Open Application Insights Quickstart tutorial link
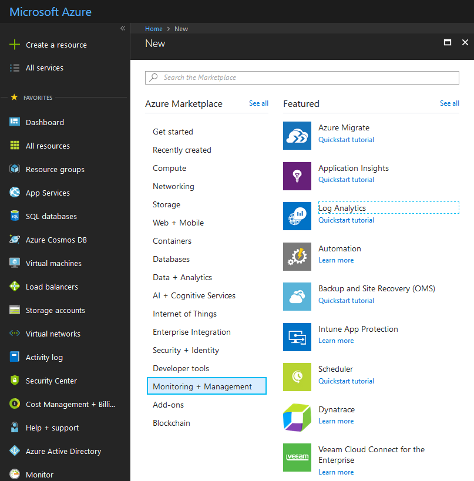This screenshot has width=474, height=481. coord(346,180)
